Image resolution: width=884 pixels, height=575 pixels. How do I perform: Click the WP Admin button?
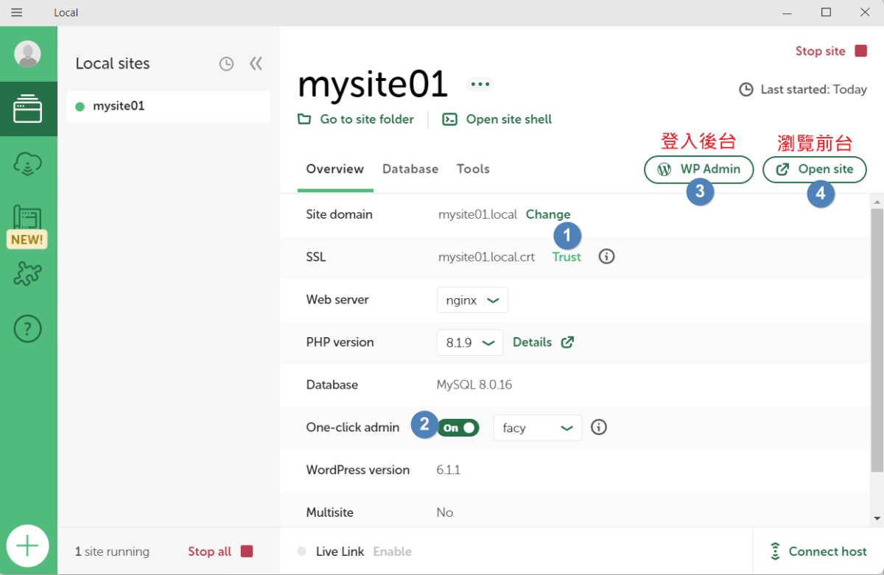coord(698,169)
